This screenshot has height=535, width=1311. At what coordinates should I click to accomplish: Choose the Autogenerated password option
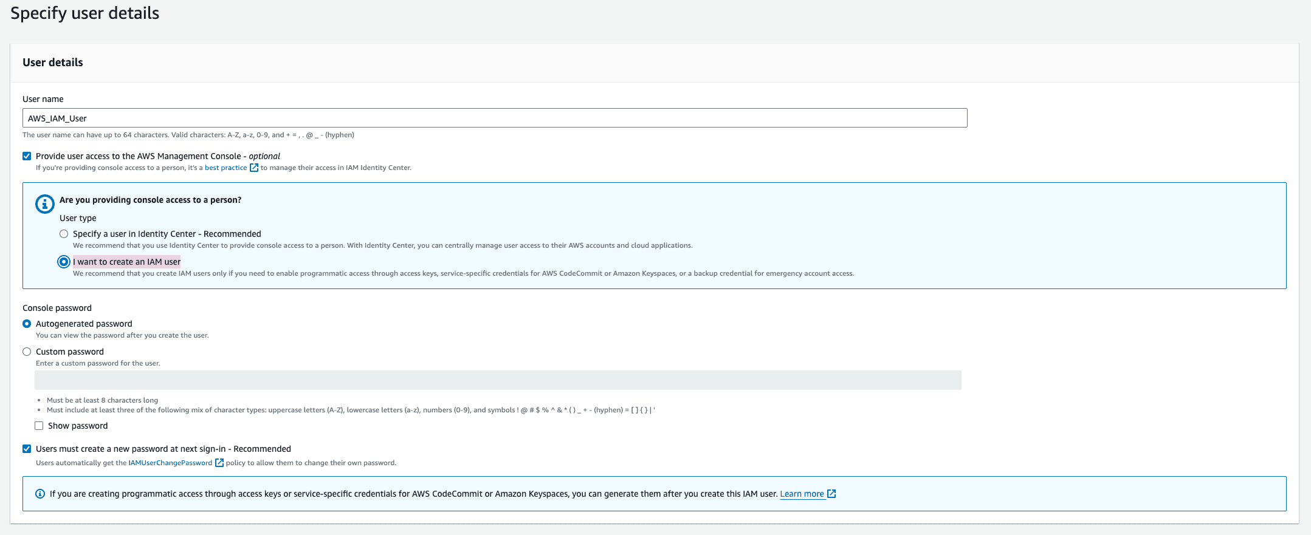point(27,324)
